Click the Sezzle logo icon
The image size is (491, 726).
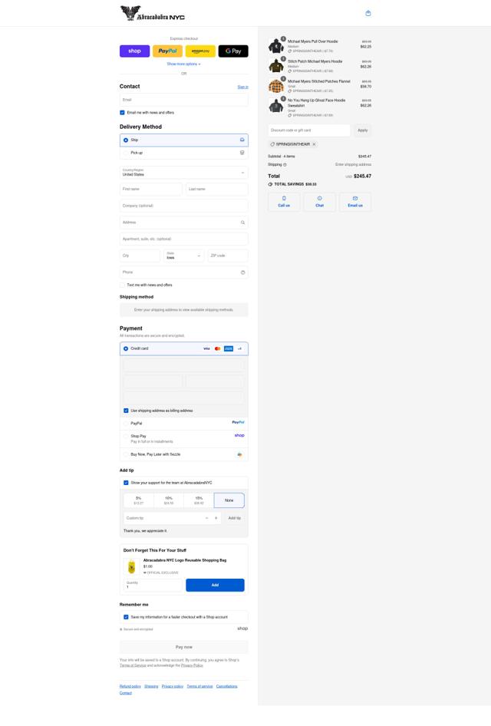tap(239, 454)
